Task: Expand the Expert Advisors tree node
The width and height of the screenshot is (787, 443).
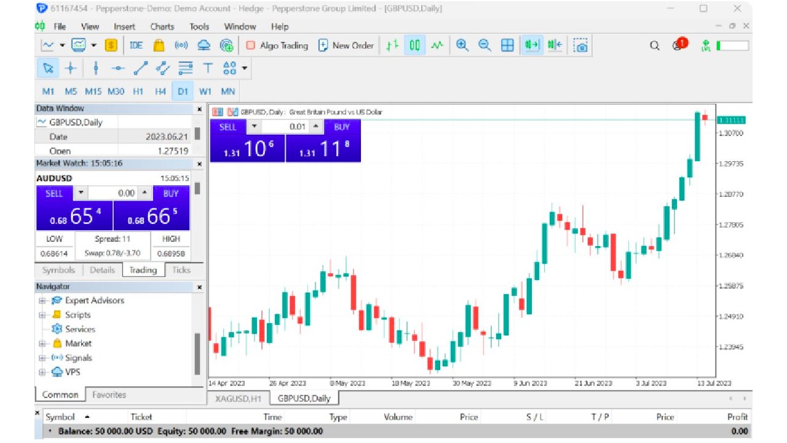Action: click(x=42, y=301)
